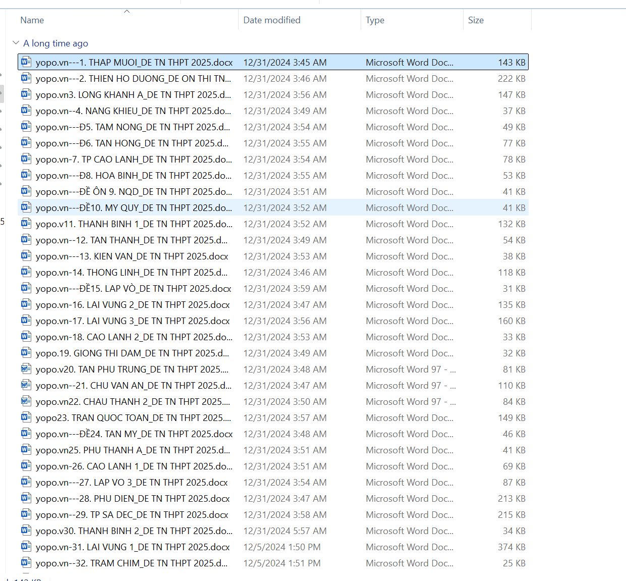Click Word icon of NANG KHIEU file
The image size is (626, 581).
[26, 111]
